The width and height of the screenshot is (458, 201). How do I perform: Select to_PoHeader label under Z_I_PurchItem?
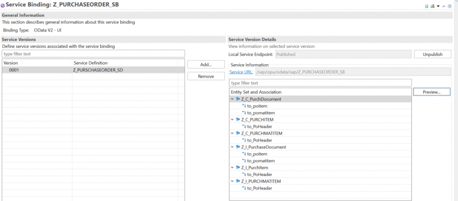coord(260,174)
